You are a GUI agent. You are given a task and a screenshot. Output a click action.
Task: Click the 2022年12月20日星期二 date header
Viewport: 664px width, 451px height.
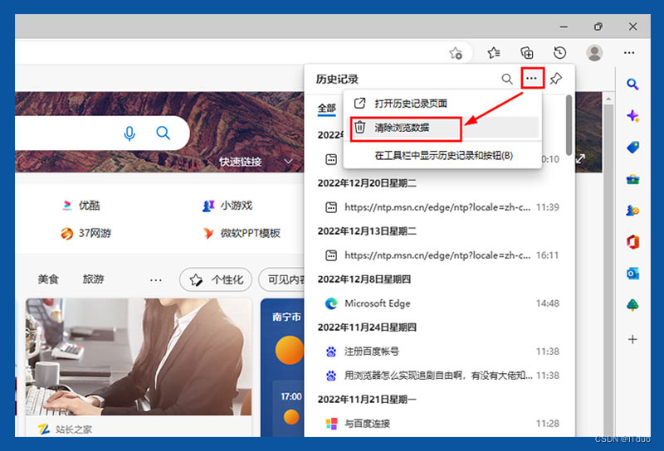367,183
